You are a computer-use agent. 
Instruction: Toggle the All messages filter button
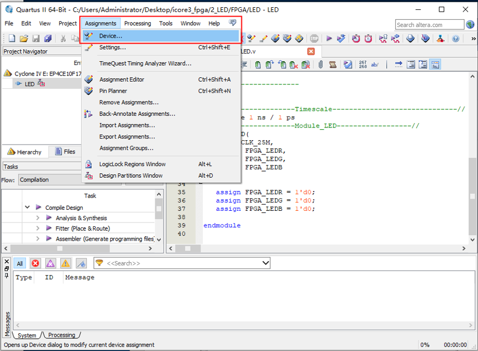point(20,263)
